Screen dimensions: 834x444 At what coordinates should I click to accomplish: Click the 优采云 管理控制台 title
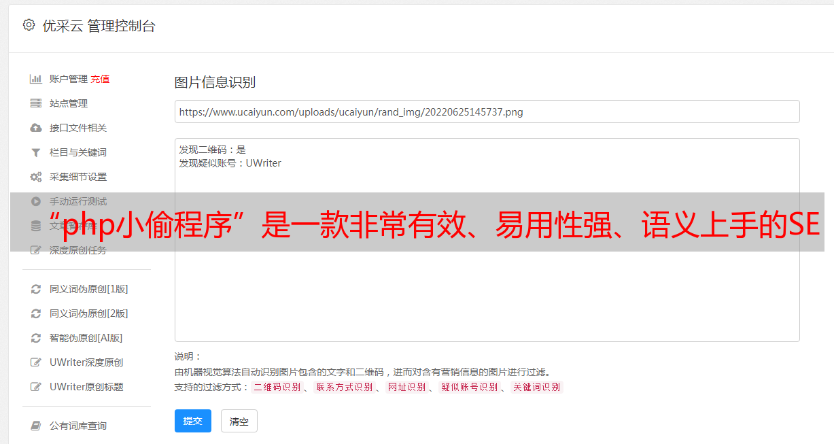[99, 26]
